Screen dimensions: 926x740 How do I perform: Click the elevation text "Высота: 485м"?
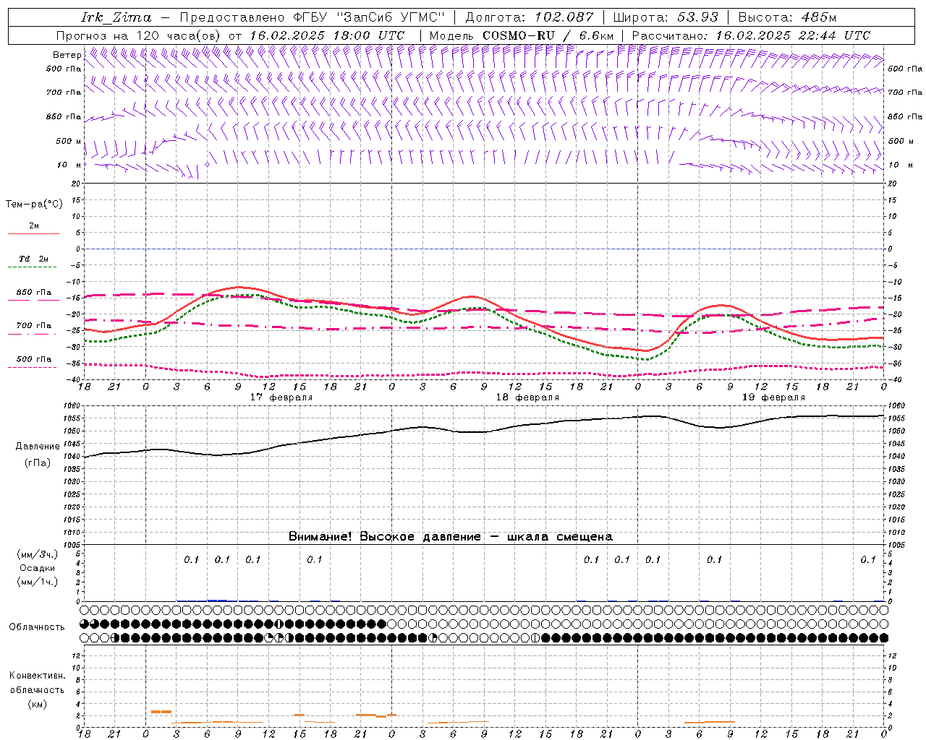[x=788, y=17]
